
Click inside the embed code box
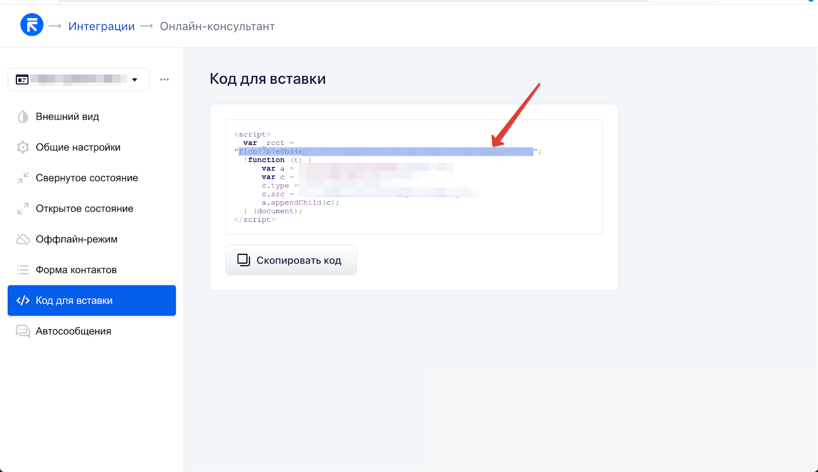414,176
